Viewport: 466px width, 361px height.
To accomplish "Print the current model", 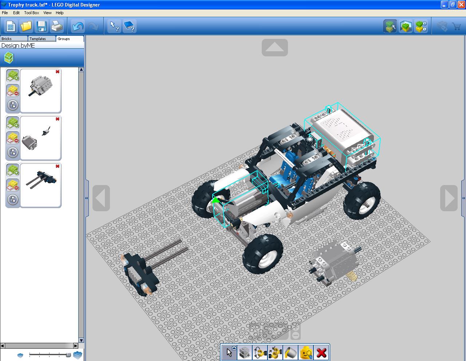I will (56, 26).
